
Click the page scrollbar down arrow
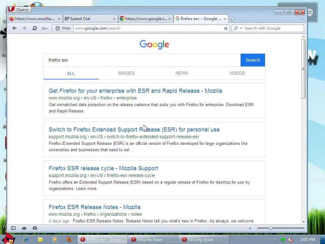click(304, 222)
